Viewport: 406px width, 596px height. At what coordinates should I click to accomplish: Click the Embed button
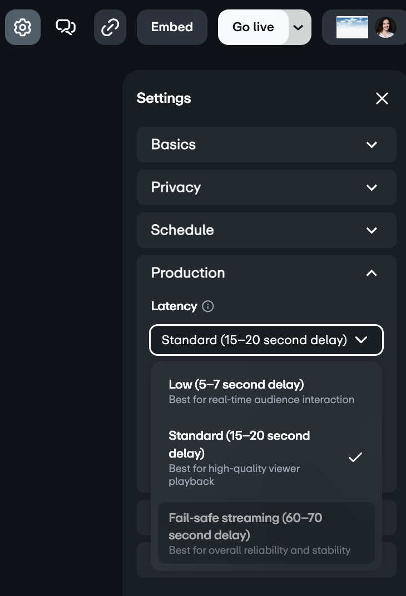(x=172, y=27)
